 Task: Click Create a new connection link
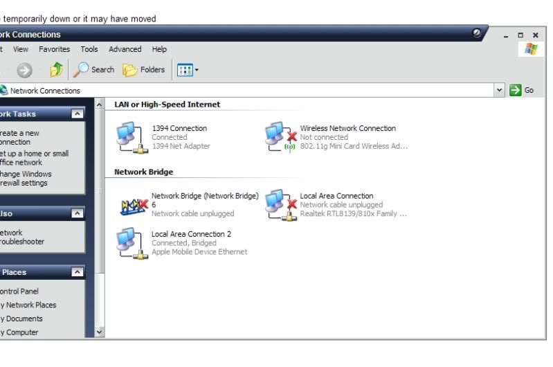19,138
